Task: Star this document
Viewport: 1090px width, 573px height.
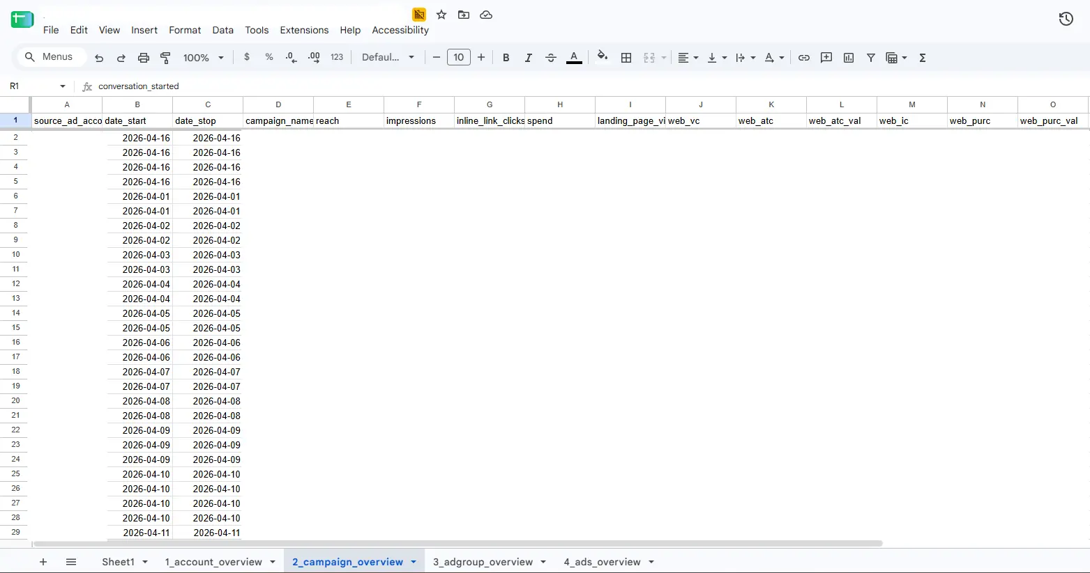Action: pos(441,15)
